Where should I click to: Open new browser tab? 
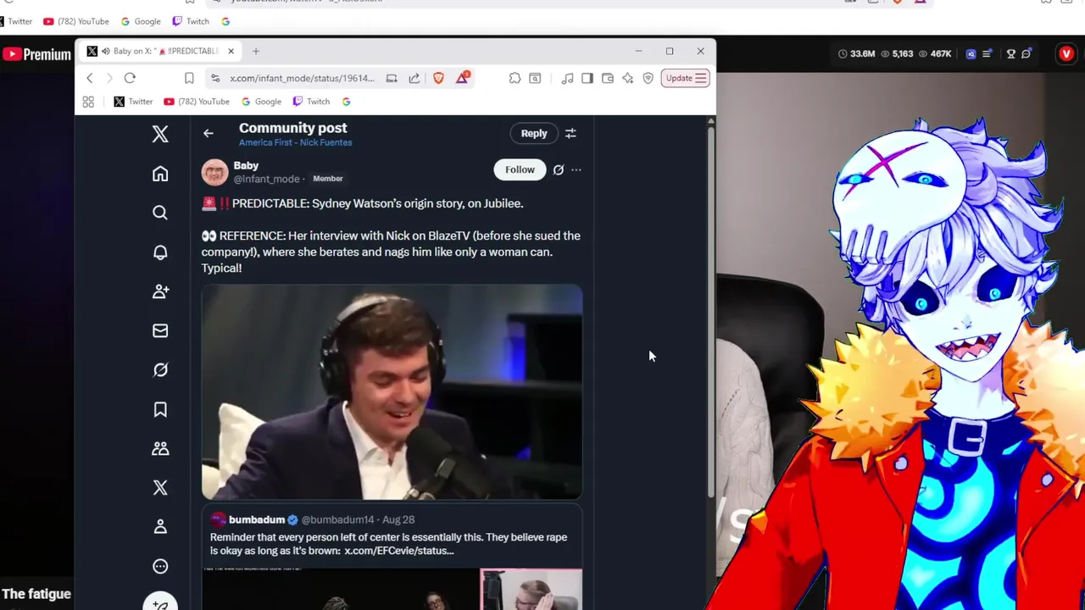255,51
